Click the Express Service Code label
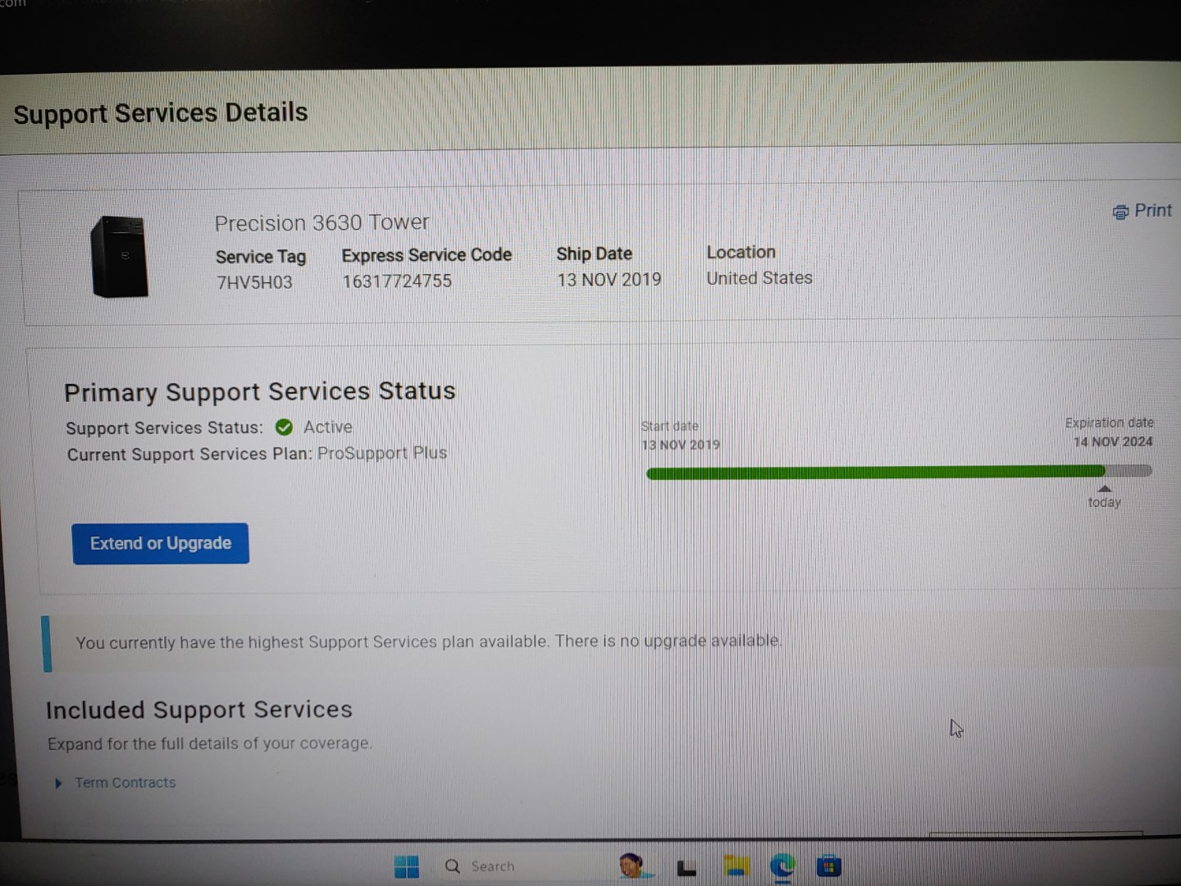The height and width of the screenshot is (886, 1181). click(x=426, y=255)
